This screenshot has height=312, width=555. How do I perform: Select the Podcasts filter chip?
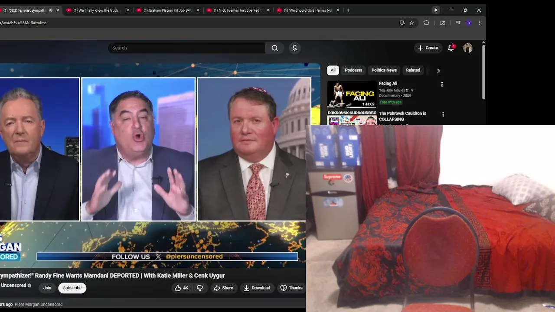pos(353,70)
